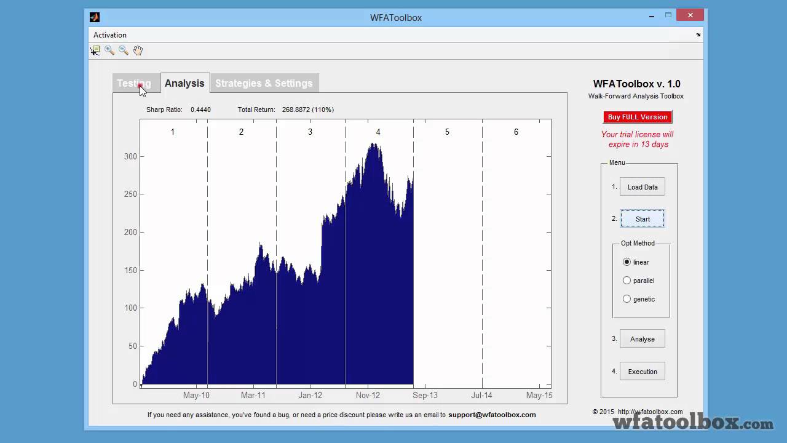Click the Total Return value 268.8872 (110%)
The image size is (787, 443).
click(x=308, y=110)
